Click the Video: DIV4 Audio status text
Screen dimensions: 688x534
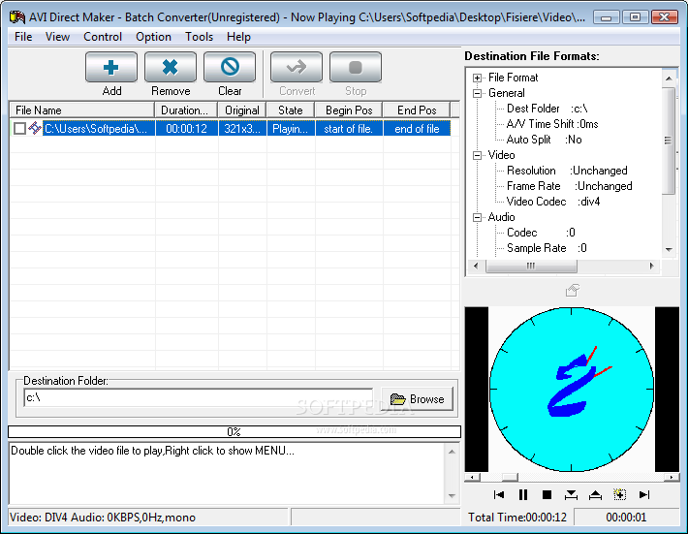tap(103, 518)
